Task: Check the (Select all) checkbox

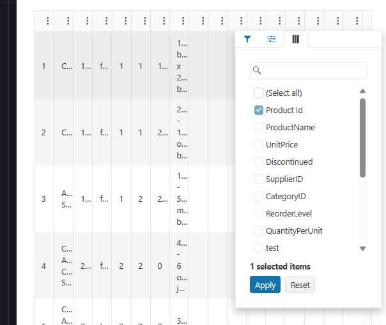Action: [259, 93]
